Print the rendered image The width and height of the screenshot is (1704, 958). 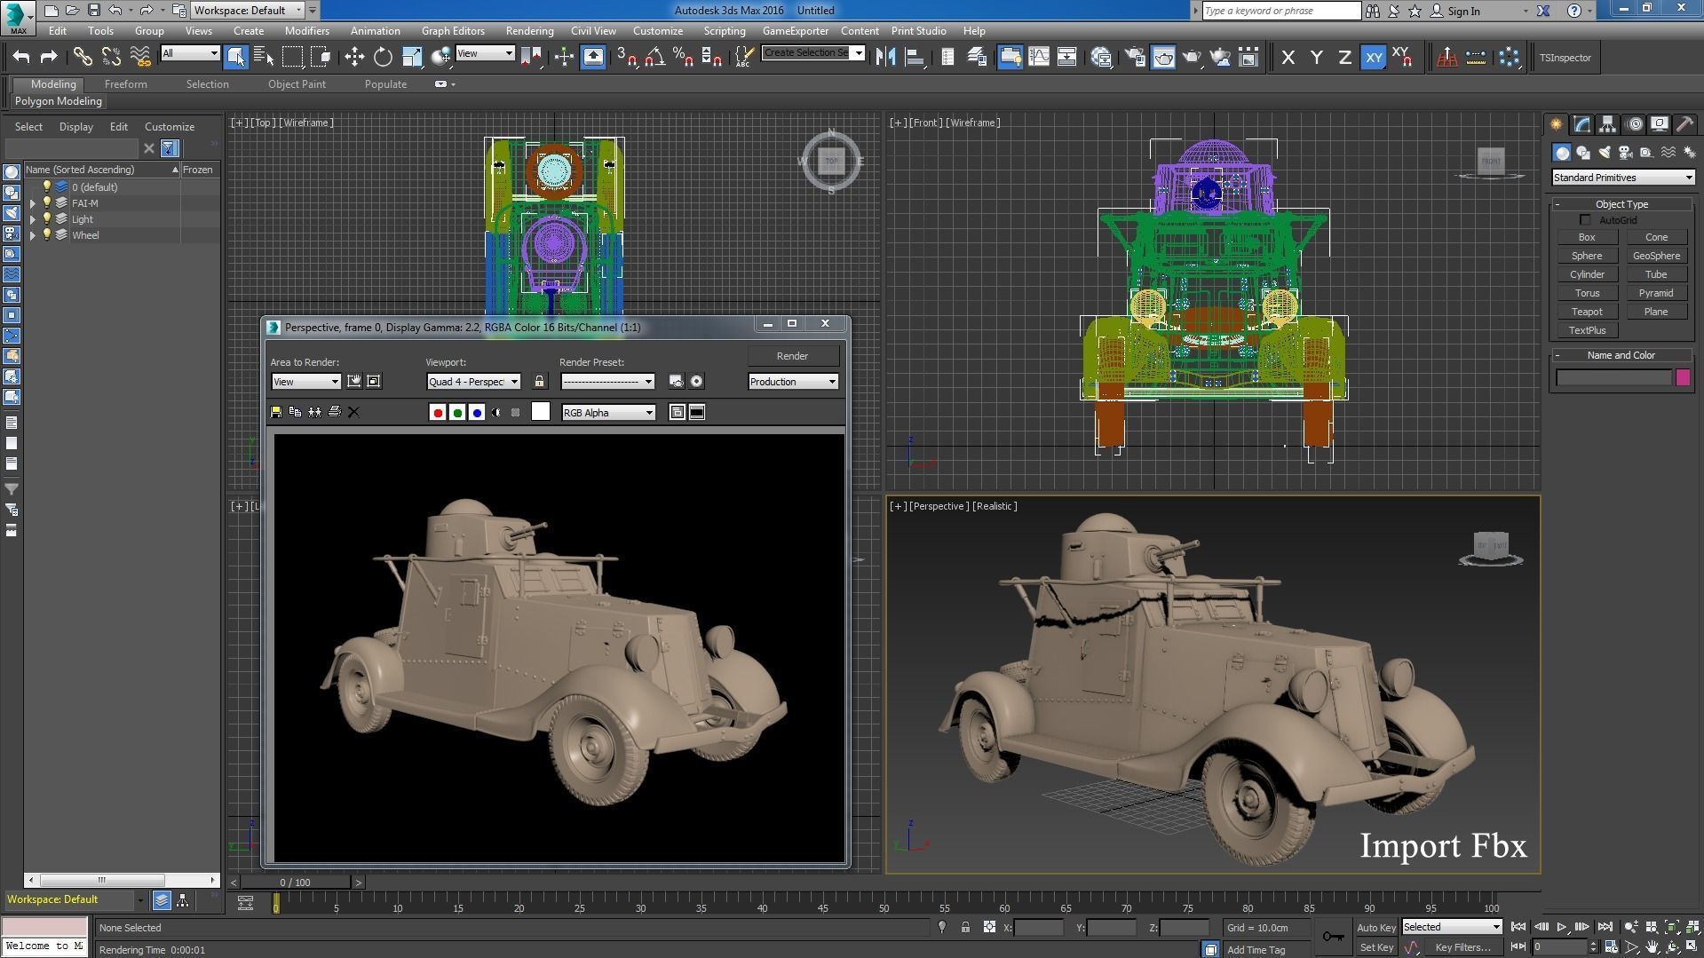coord(334,412)
